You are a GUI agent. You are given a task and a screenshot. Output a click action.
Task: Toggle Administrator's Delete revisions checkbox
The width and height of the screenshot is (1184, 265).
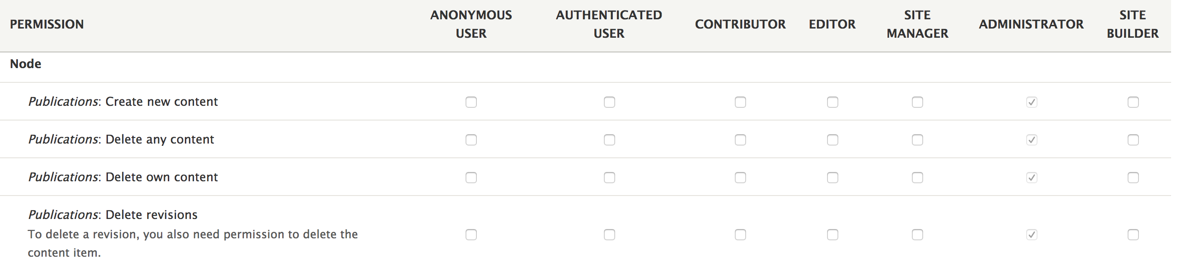[1031, 235]
